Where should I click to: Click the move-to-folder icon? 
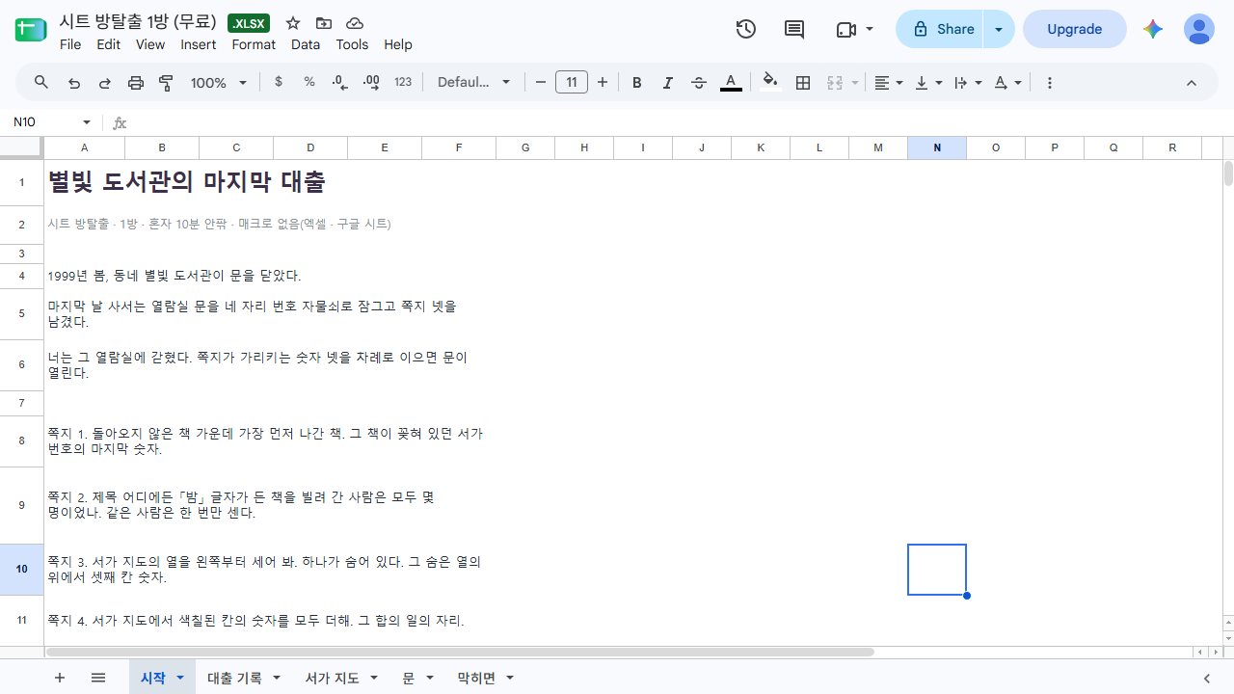324,23
